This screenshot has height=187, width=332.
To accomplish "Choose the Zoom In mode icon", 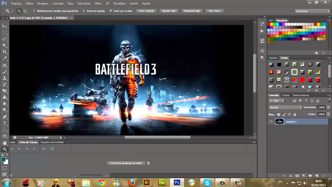I will (19, 11).
